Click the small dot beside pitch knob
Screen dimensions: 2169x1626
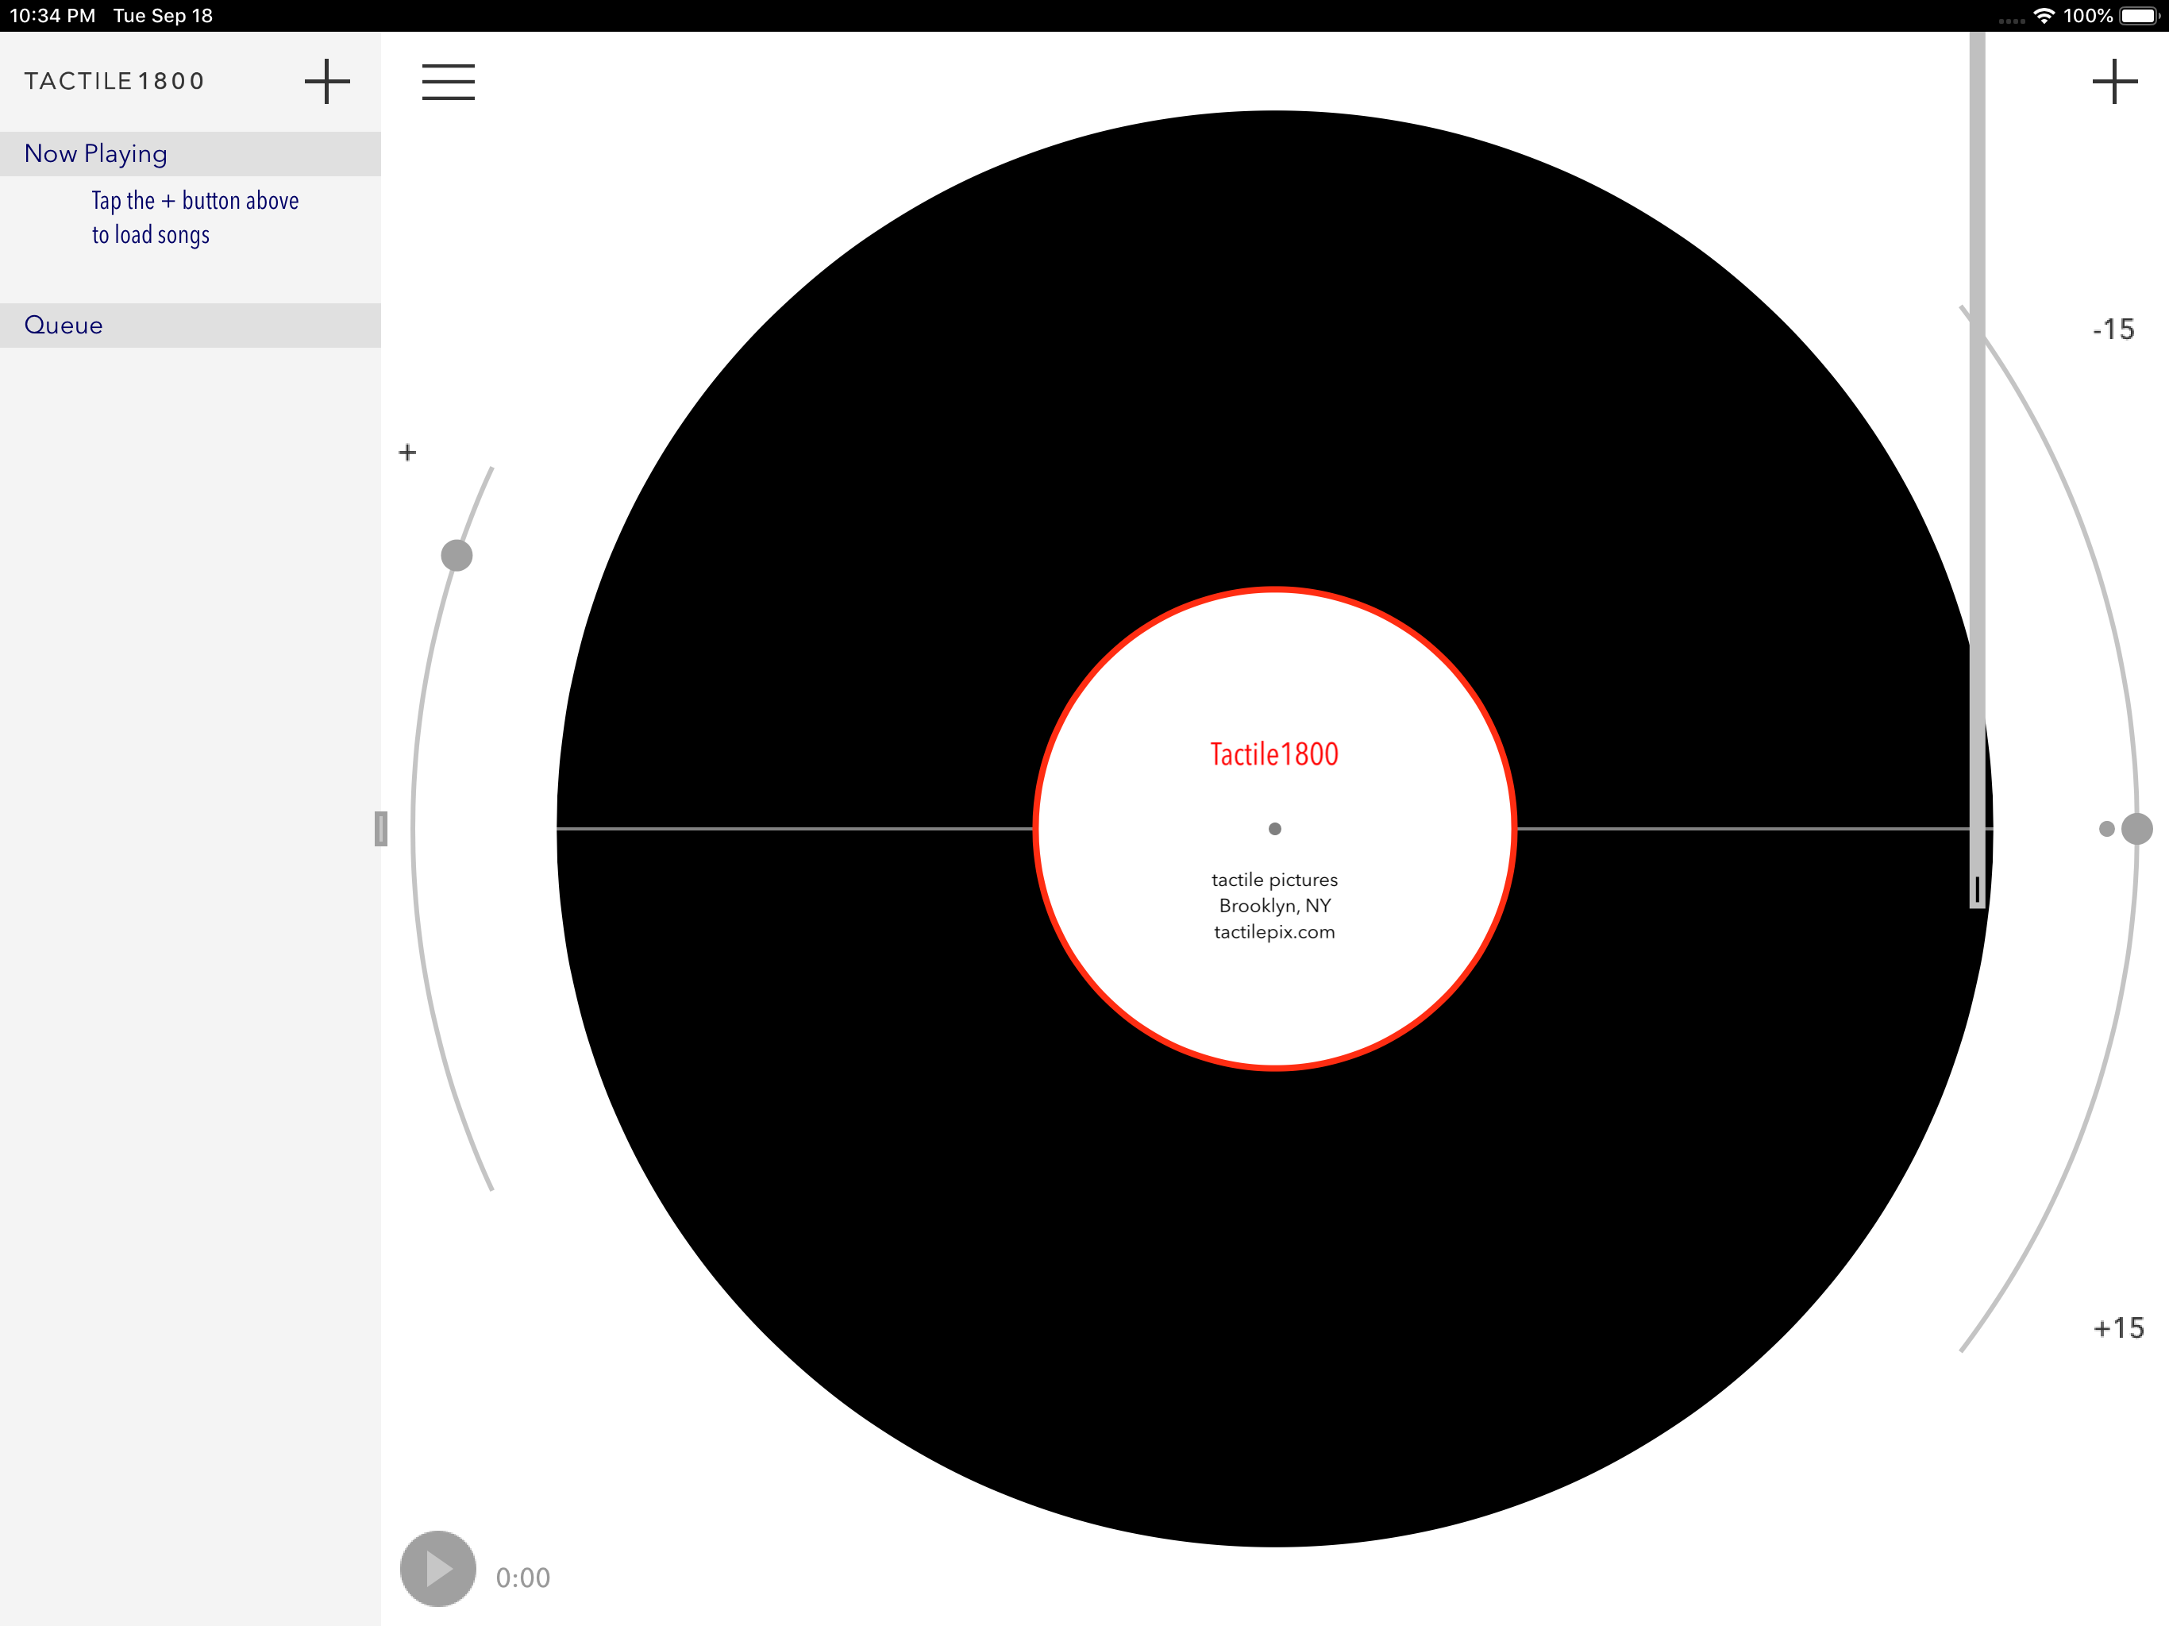tap(2105, 829)
